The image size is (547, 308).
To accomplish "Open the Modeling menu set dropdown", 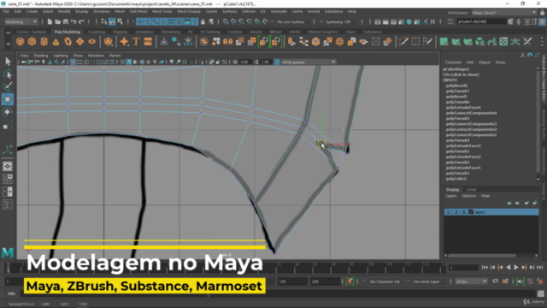I will pyautogui.click(x=21, y=21).
